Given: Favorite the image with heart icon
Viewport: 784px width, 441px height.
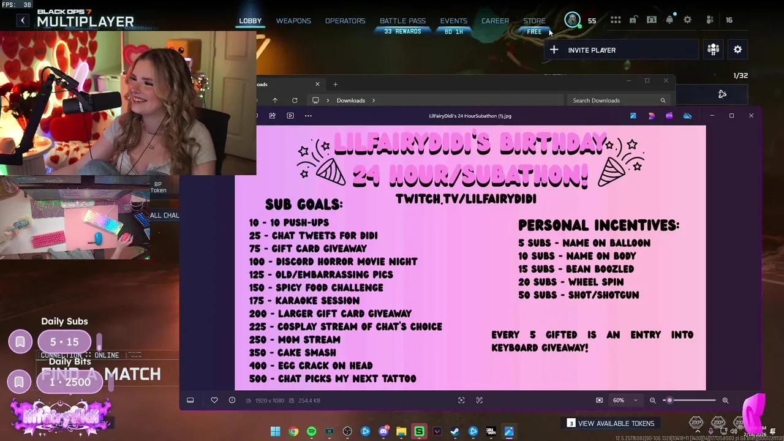Looking at the screenshot, I should tap(214, 401).
